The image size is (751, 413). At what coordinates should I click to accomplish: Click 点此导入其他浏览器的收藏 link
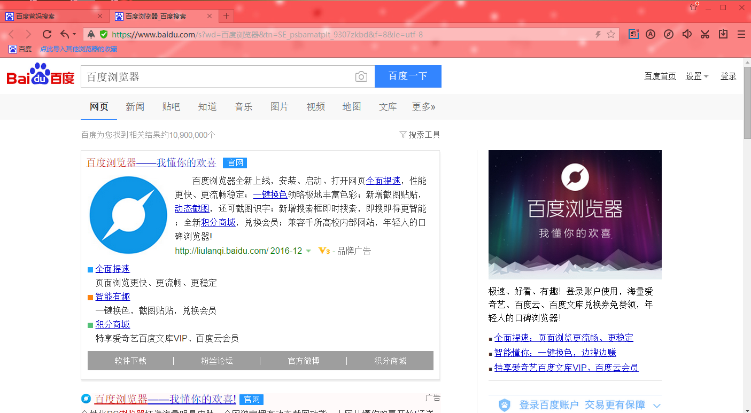(x=79, y=49)
